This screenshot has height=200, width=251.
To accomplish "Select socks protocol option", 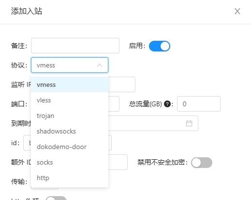I will click(x=70, y=162).
